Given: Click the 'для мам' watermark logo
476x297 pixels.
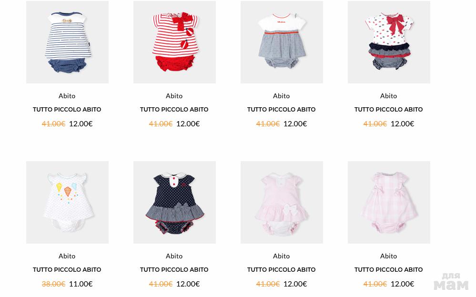Looking at the screenshot, I should (x=451, y=282).
